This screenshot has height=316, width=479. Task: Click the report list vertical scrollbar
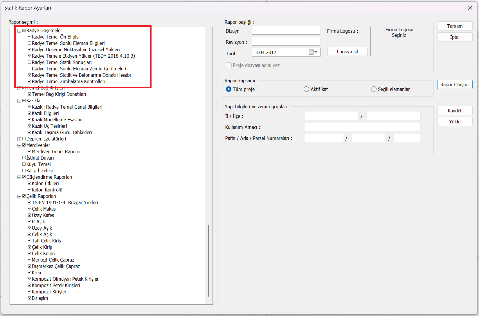click(208, 261)
